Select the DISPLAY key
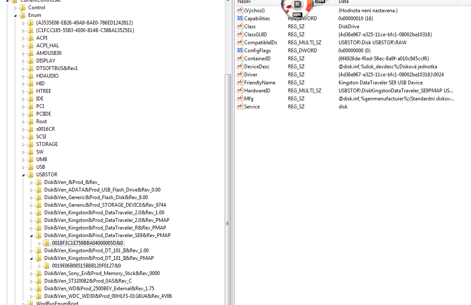This screenshot has height=305, width=471. (x=46, y=61)
